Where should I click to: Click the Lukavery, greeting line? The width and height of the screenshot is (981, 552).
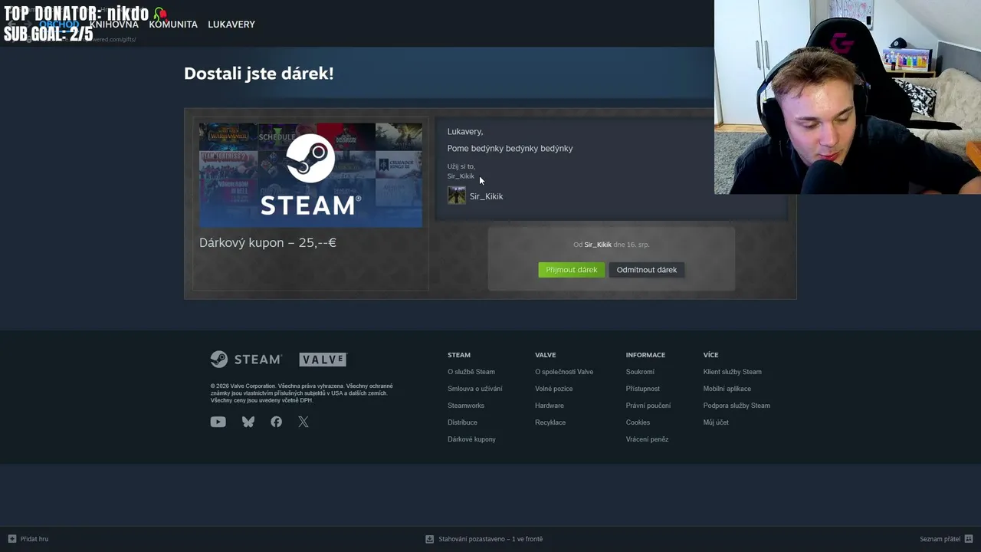point(465,132)
